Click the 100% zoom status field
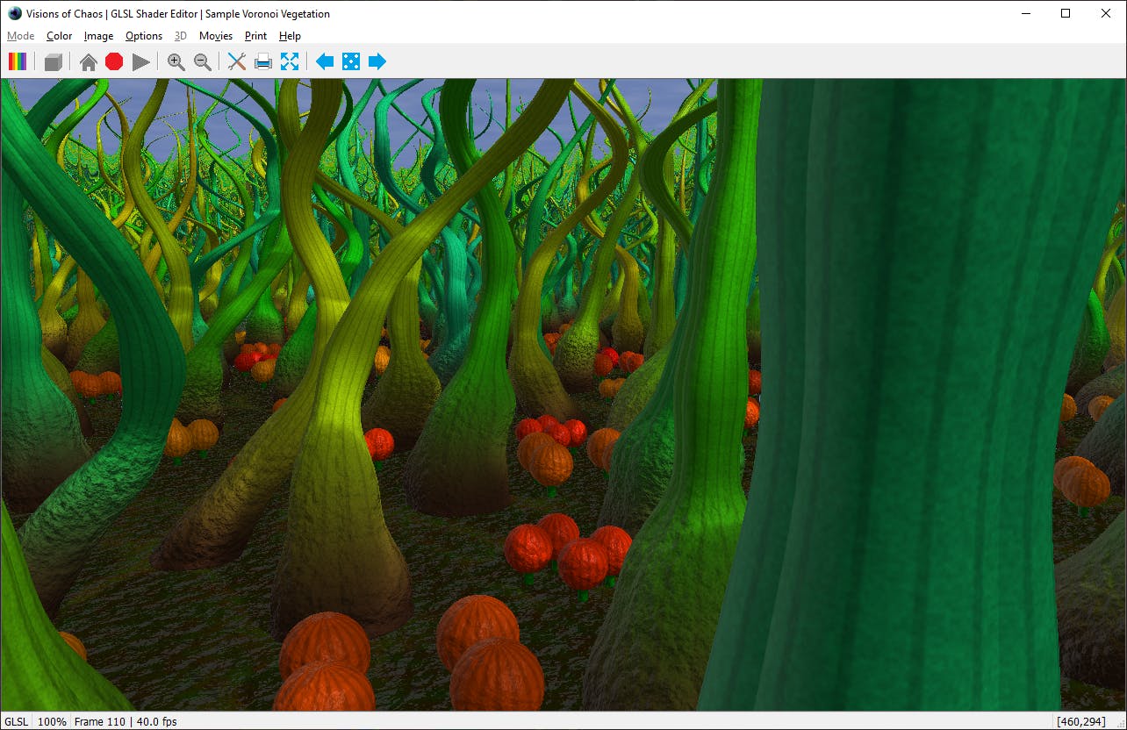 [52, 721]
